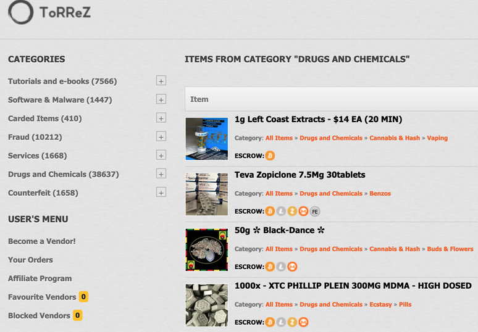Click Bitcoin icon on Black-Dance listing
This screenshot has width=478, height=332.
coord(270,267)
